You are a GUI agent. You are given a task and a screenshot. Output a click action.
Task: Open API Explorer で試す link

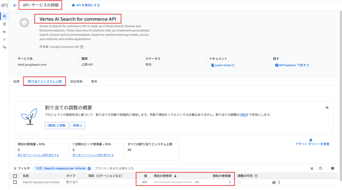(292, 65)
